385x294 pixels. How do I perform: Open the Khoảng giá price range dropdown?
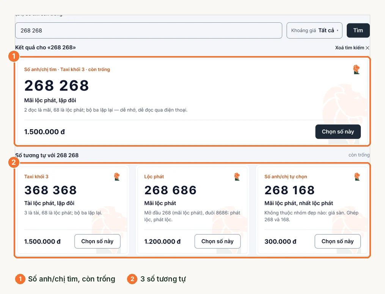click(x=314, y=30)
